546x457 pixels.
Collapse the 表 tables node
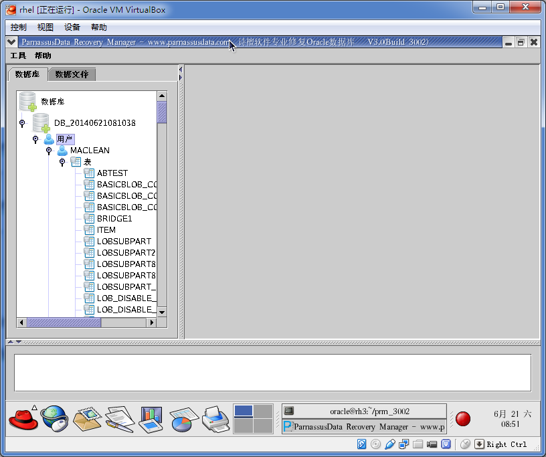[x=62, y=162]
